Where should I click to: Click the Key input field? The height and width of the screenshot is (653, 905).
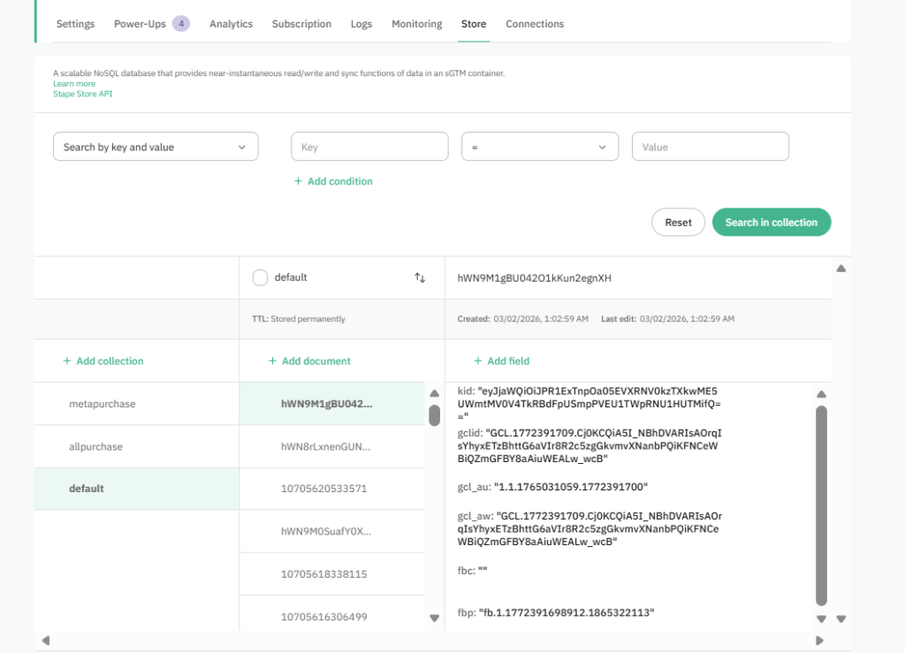click(369, 147)
